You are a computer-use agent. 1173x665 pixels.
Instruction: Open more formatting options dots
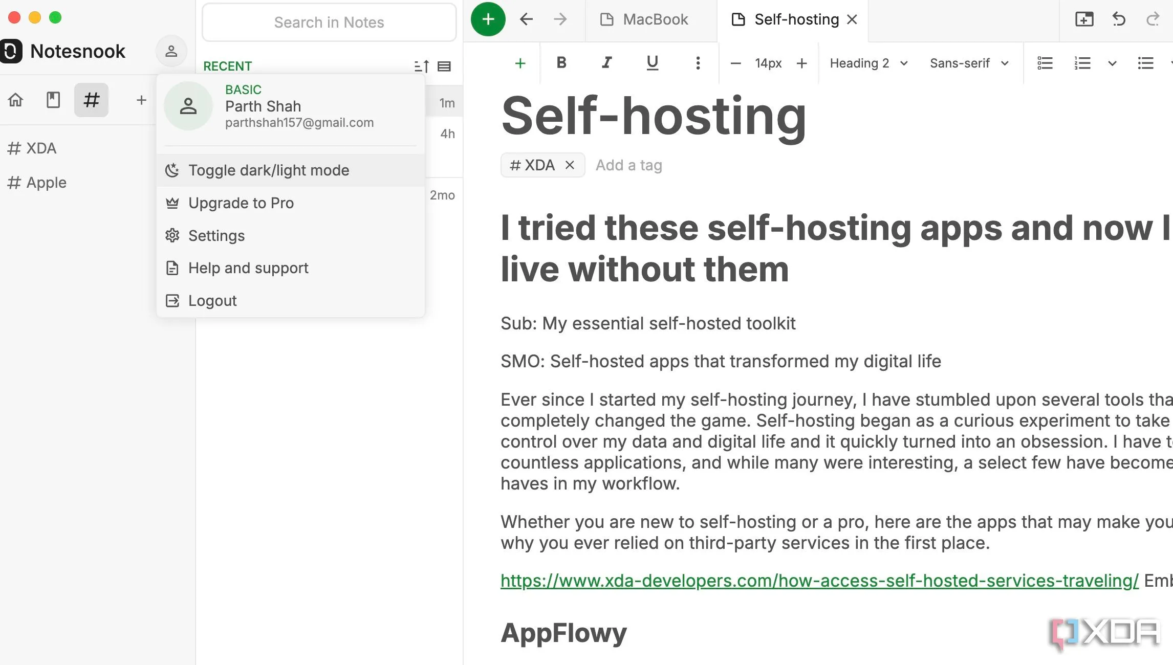point(698,63)
